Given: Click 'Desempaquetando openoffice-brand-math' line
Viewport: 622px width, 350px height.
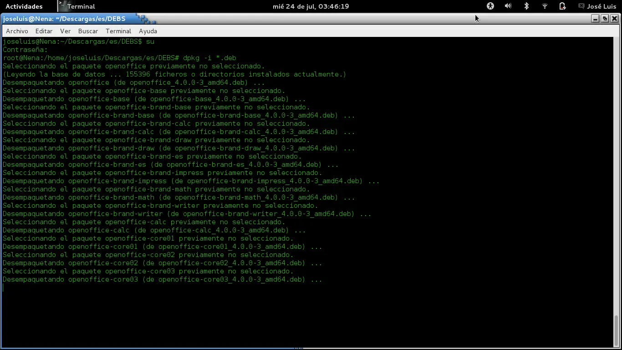Looking at the screenshot, I should (x=178, y=197).
